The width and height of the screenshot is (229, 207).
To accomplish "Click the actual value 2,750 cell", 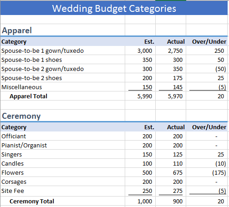I will (x=171, y=50).
